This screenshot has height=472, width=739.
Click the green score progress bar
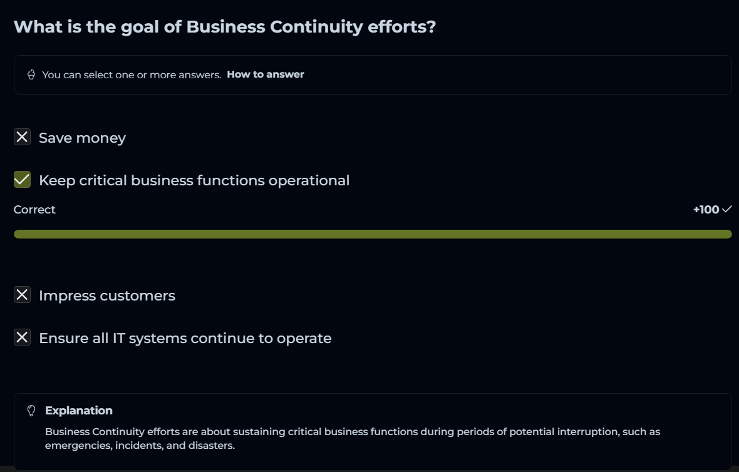[x=372, y=234]
